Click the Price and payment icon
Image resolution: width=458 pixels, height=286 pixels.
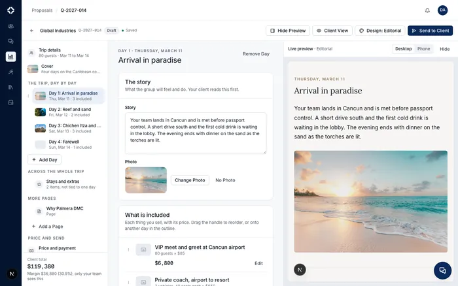[31, 251]
